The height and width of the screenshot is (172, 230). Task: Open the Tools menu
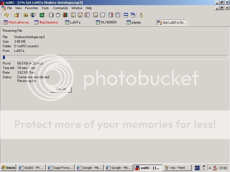[x=45, y=8]
